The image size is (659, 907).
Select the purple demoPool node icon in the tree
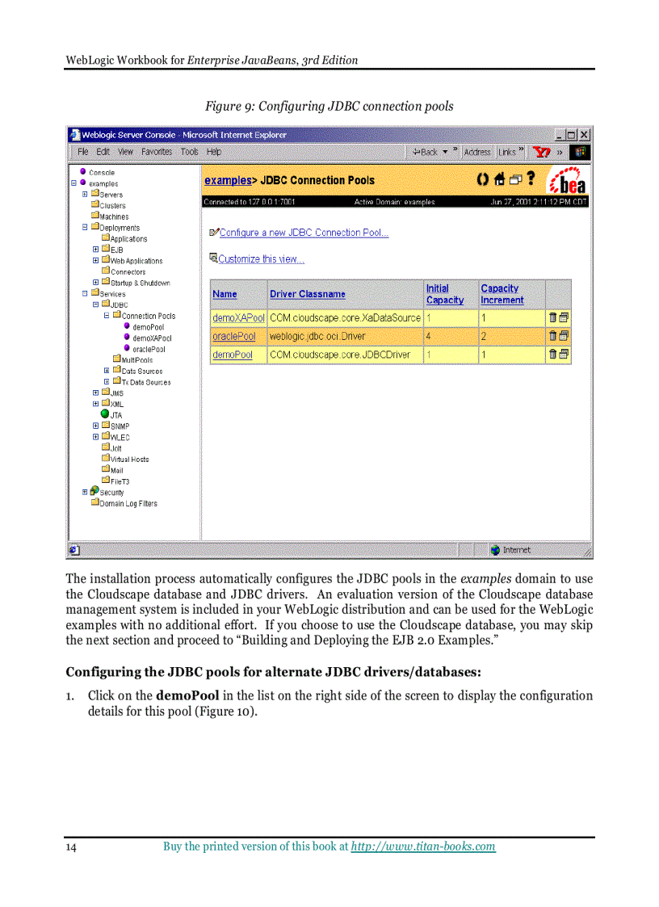[127, 326]
